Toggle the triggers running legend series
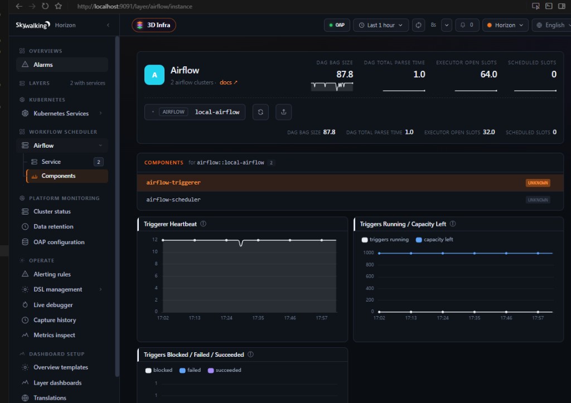The width and height of the screenshot is (571, 403). click(385, 240)
